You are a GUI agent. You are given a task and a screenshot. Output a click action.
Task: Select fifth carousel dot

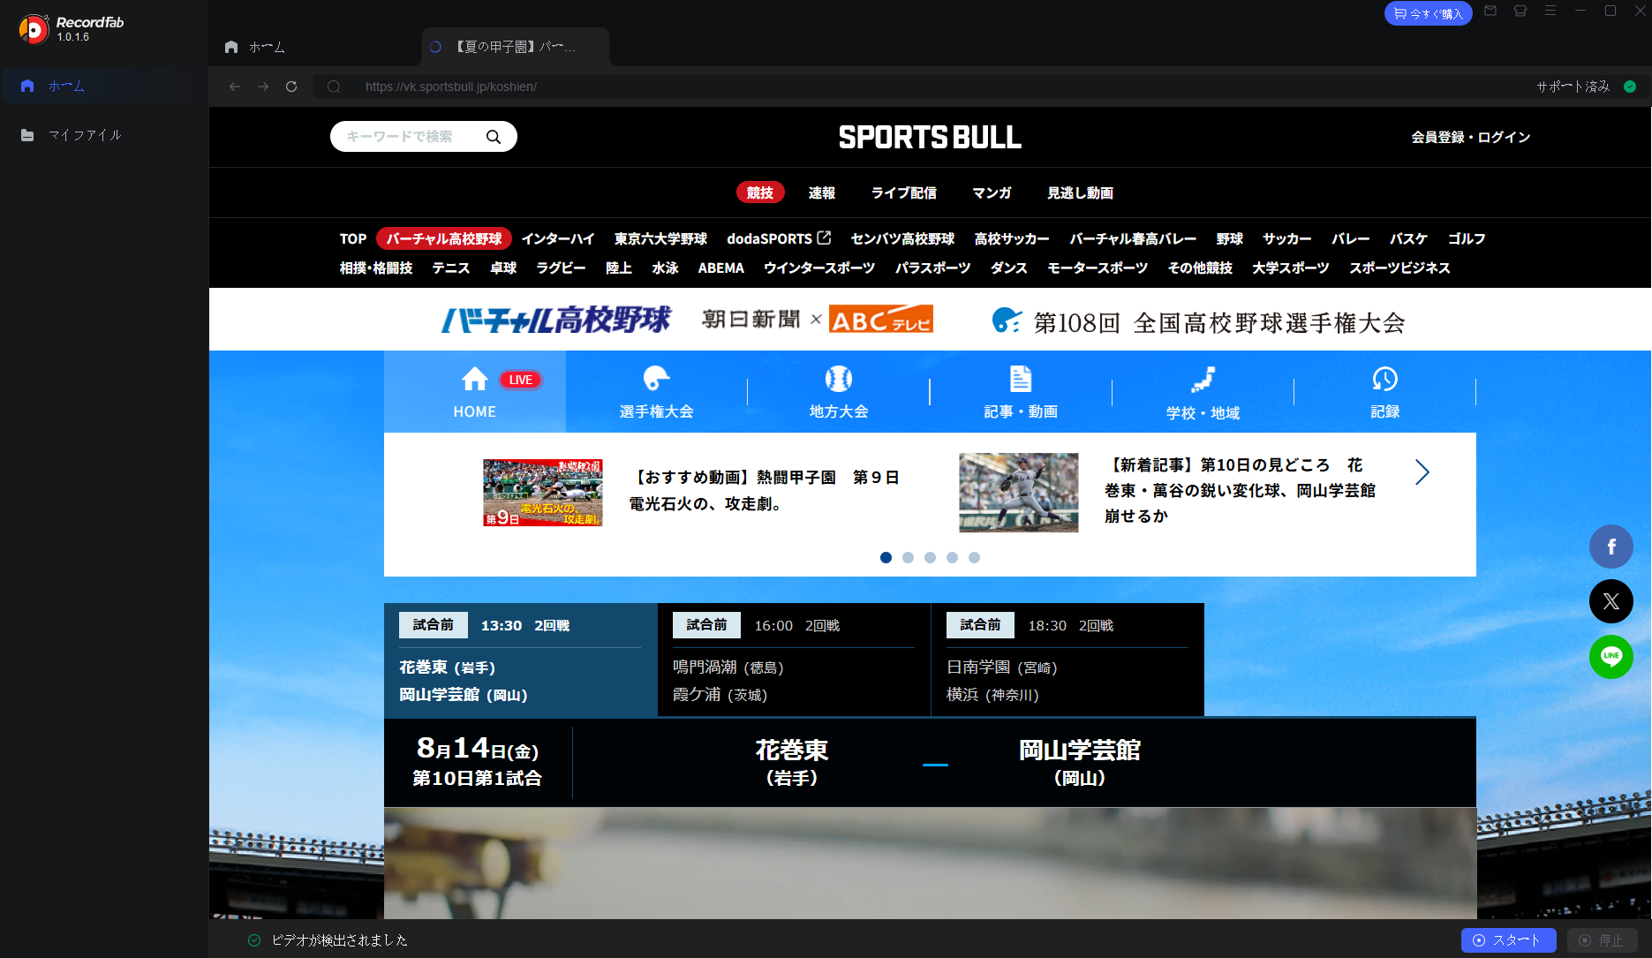[974, 557]
